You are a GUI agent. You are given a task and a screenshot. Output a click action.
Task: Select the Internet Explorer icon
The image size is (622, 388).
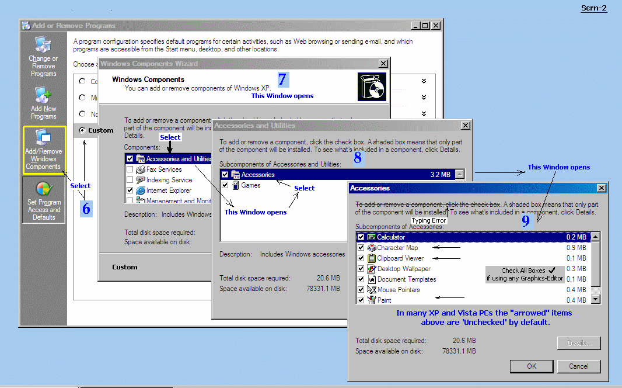[x=141, y=190]
